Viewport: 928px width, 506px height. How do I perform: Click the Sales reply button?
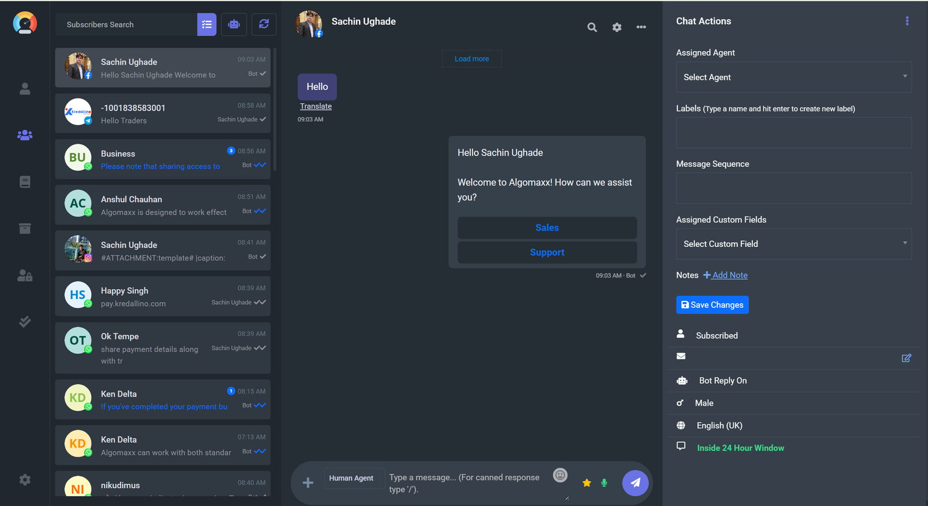pos(547,228)
